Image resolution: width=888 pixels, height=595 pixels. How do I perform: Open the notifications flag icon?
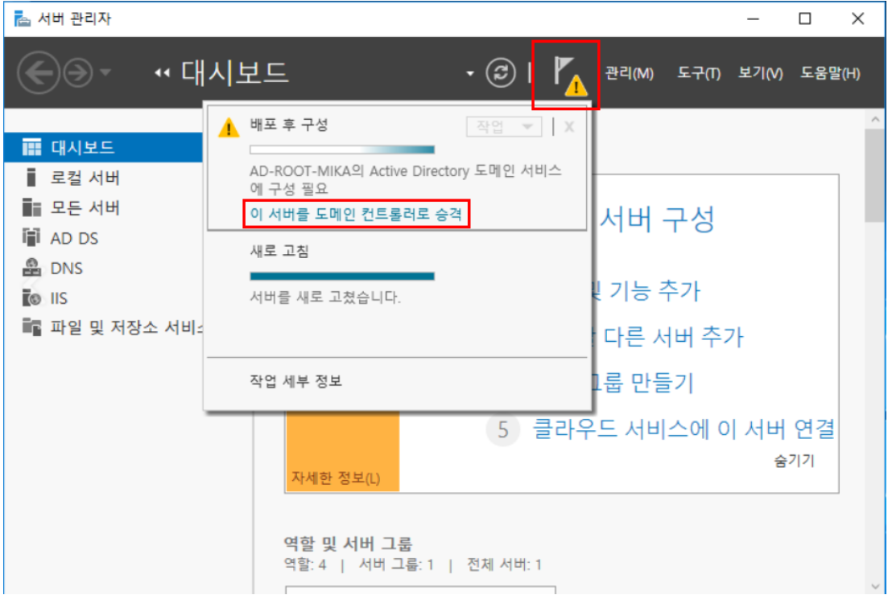(568, 76)
